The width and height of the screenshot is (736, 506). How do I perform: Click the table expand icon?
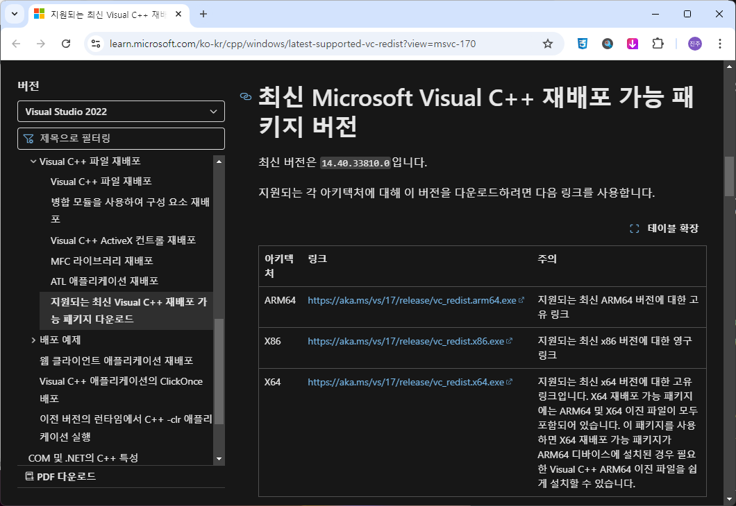[x=634, y=229]
